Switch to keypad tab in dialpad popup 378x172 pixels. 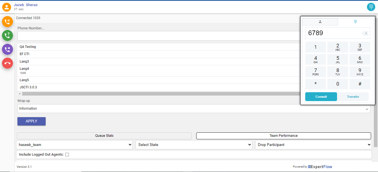tap(356, 22)
